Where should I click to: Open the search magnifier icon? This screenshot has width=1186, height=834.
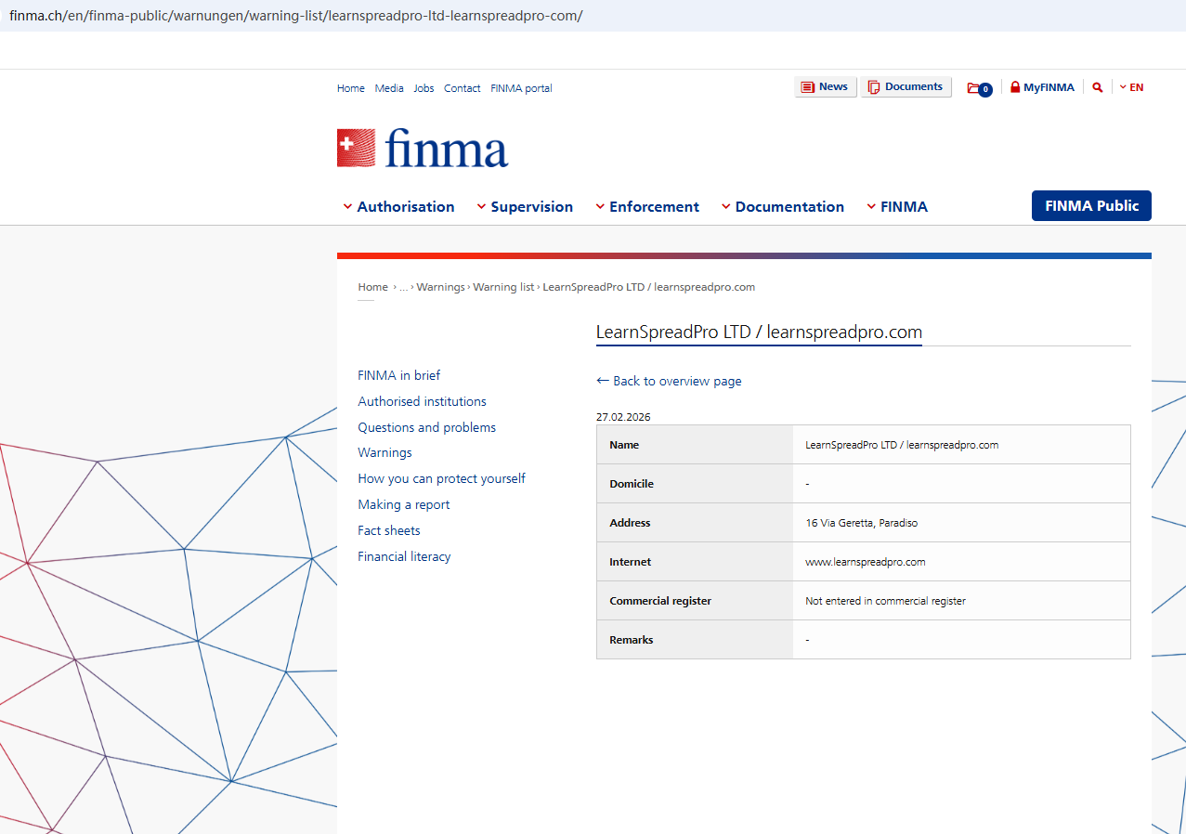pos(1098,87)
